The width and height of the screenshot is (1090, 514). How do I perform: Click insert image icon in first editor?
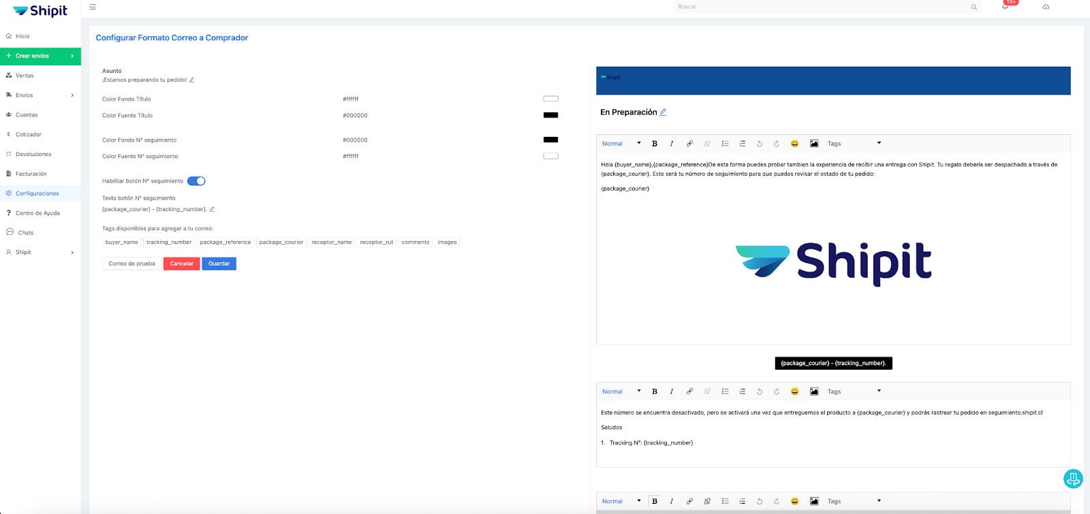814,144
